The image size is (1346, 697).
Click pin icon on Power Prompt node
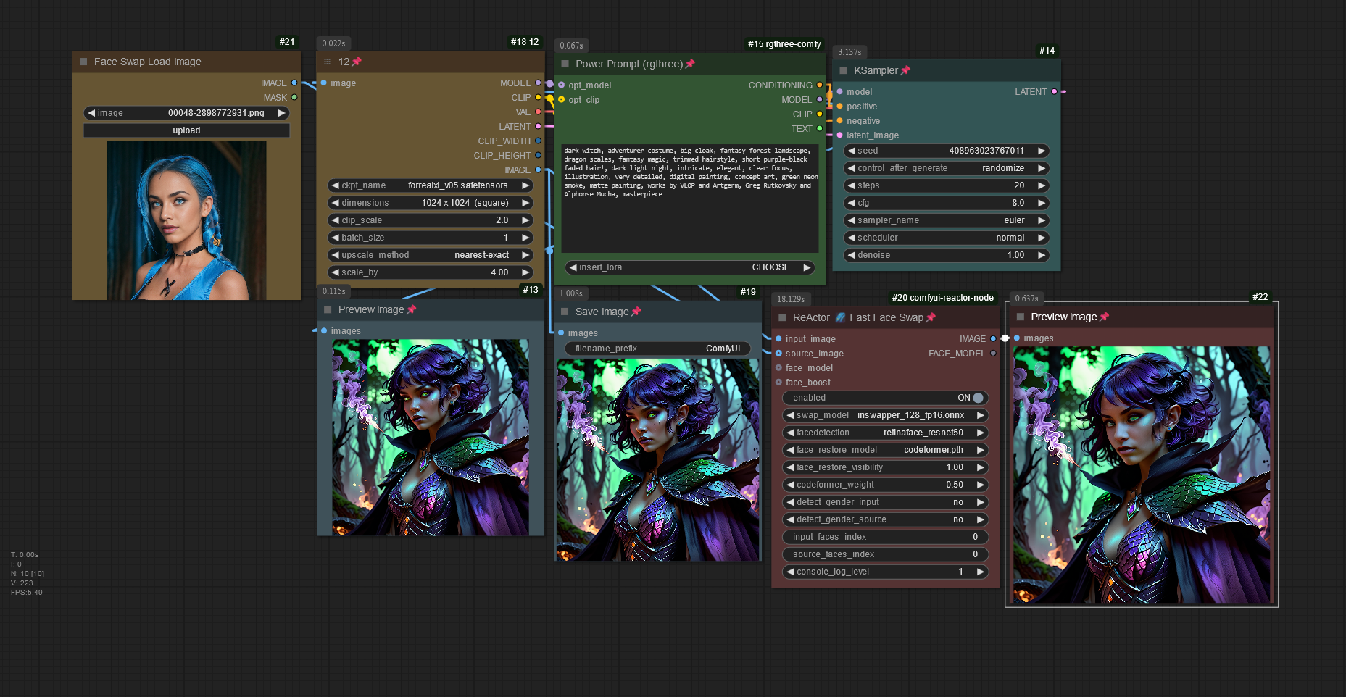pos(690,64)
